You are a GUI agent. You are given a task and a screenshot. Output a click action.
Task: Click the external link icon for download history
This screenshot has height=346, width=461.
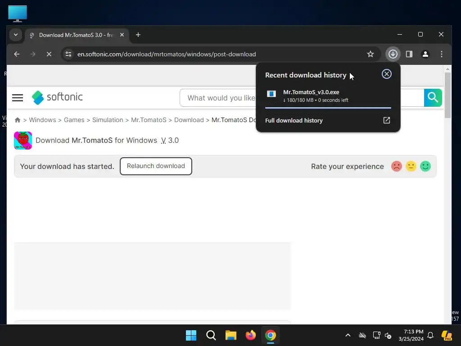tap(387, 120)
